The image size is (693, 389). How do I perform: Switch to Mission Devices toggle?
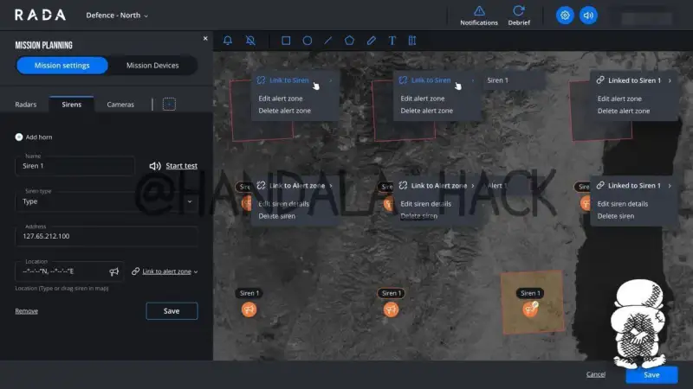pos(152,66)
